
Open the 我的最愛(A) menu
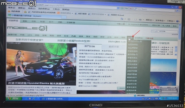click(x=44, y=9)
